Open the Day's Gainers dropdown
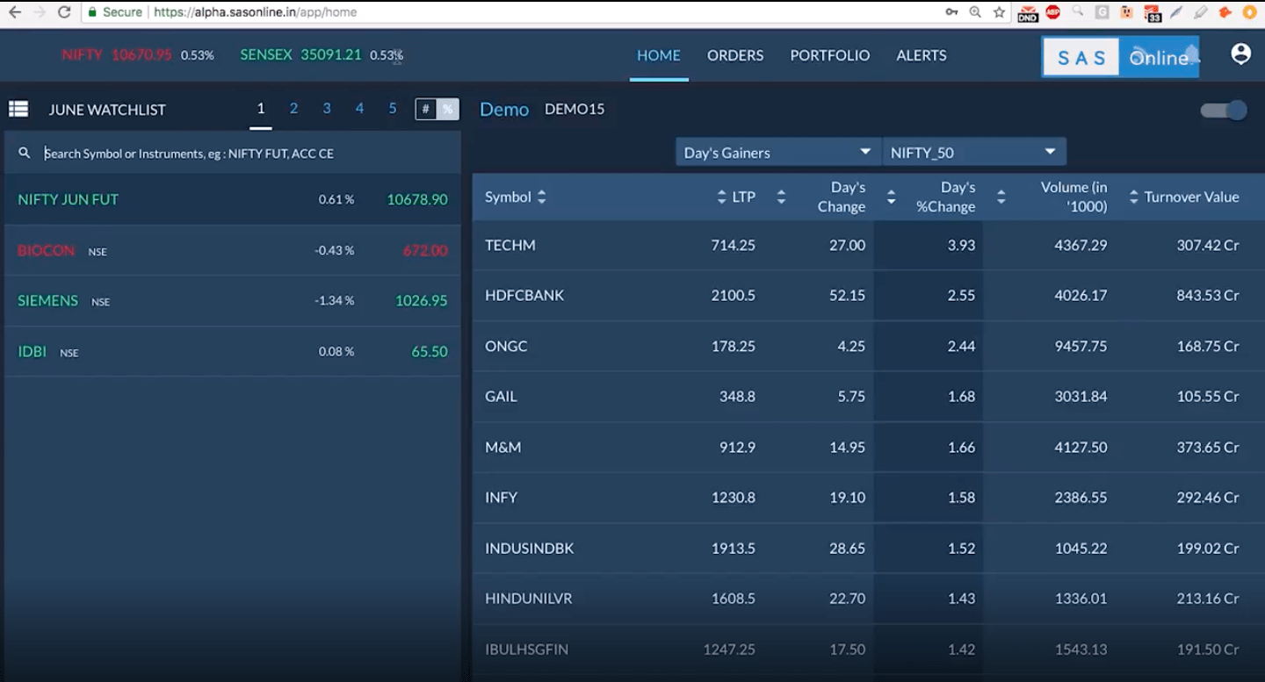Image resolution: width=1265 pixels, height=682 pixels. [776, 151]
